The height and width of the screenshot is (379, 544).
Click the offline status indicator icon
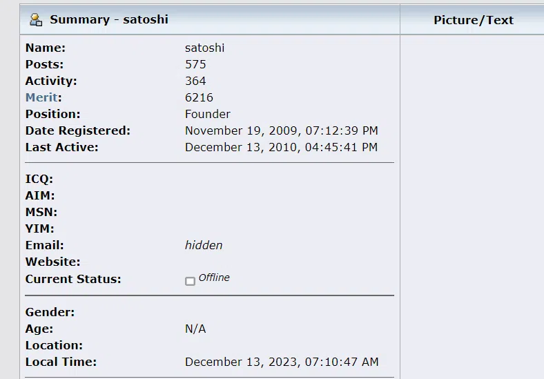[190, 281]
